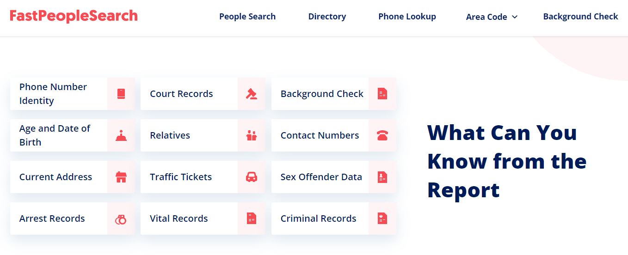Click the bell icon for Age and Date of Birth
This screenshot has width=628, height=255.
[121, 135]
